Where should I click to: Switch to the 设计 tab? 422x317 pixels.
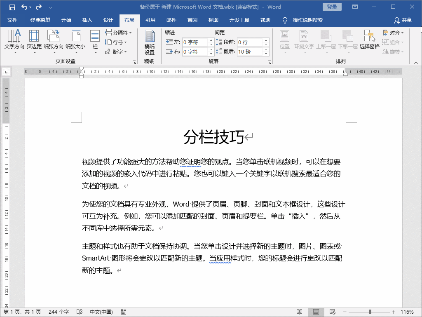click(x=108, y=20)
